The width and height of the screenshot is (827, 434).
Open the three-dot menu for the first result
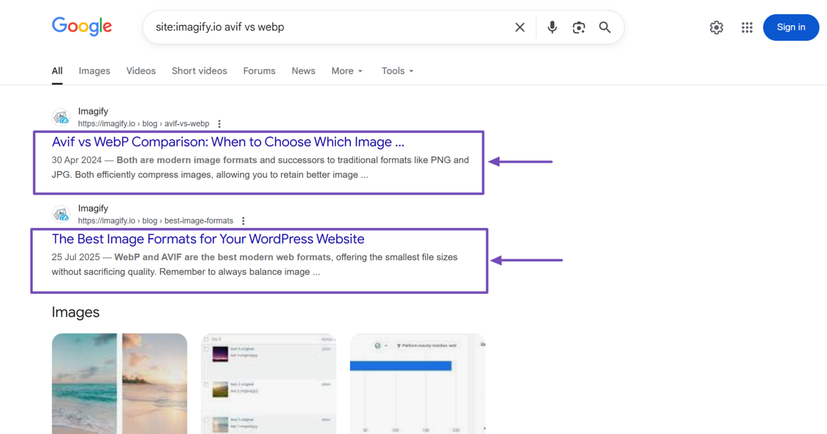click(x=219, y=123)
